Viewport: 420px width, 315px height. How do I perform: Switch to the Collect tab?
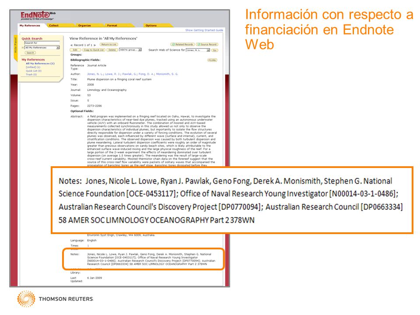pos(53,25)
